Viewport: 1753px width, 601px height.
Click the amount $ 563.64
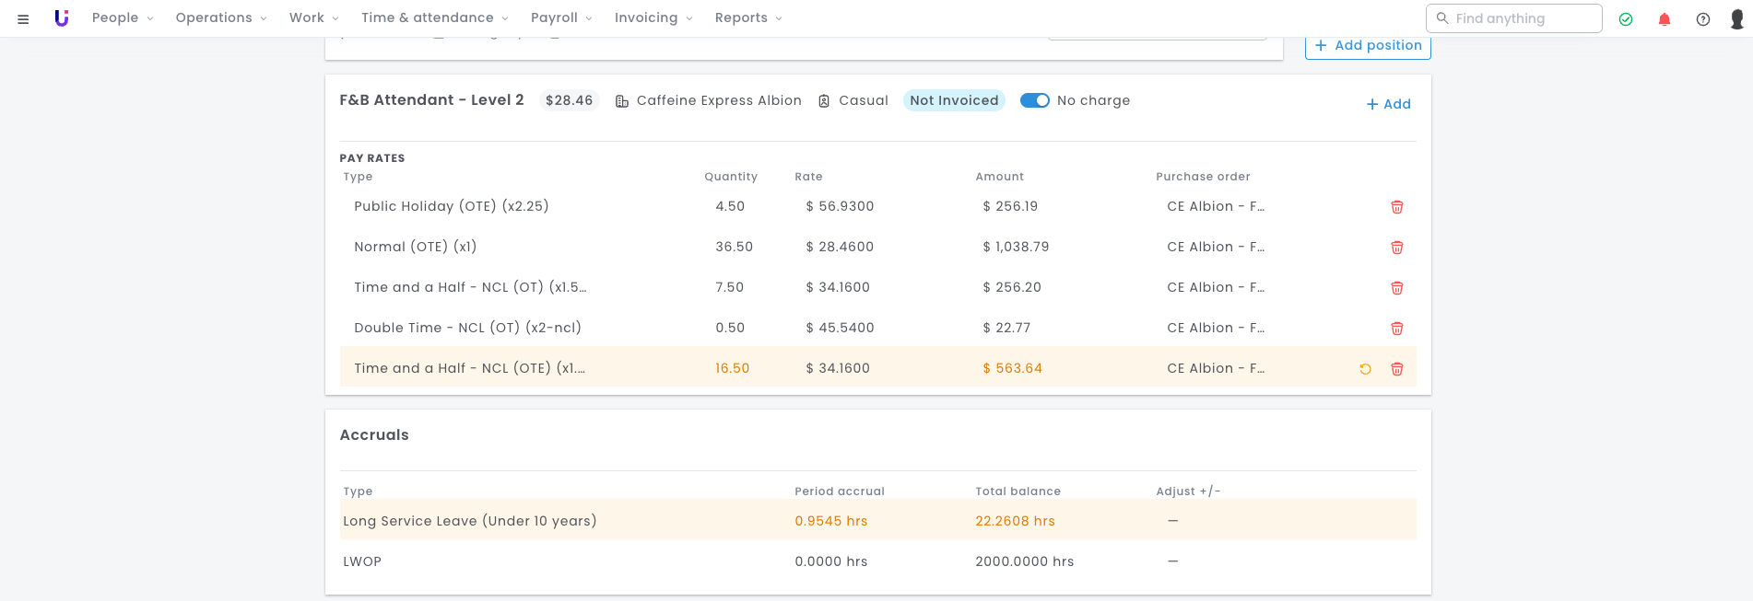(x=1012, y=368)
